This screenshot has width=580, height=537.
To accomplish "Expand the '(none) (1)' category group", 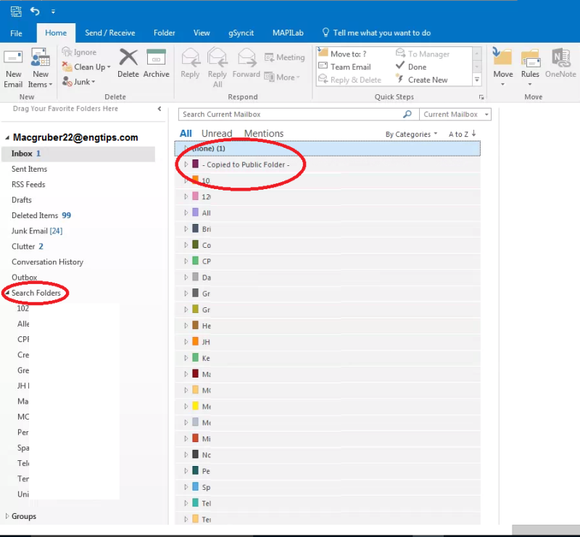I will (186, 149).
